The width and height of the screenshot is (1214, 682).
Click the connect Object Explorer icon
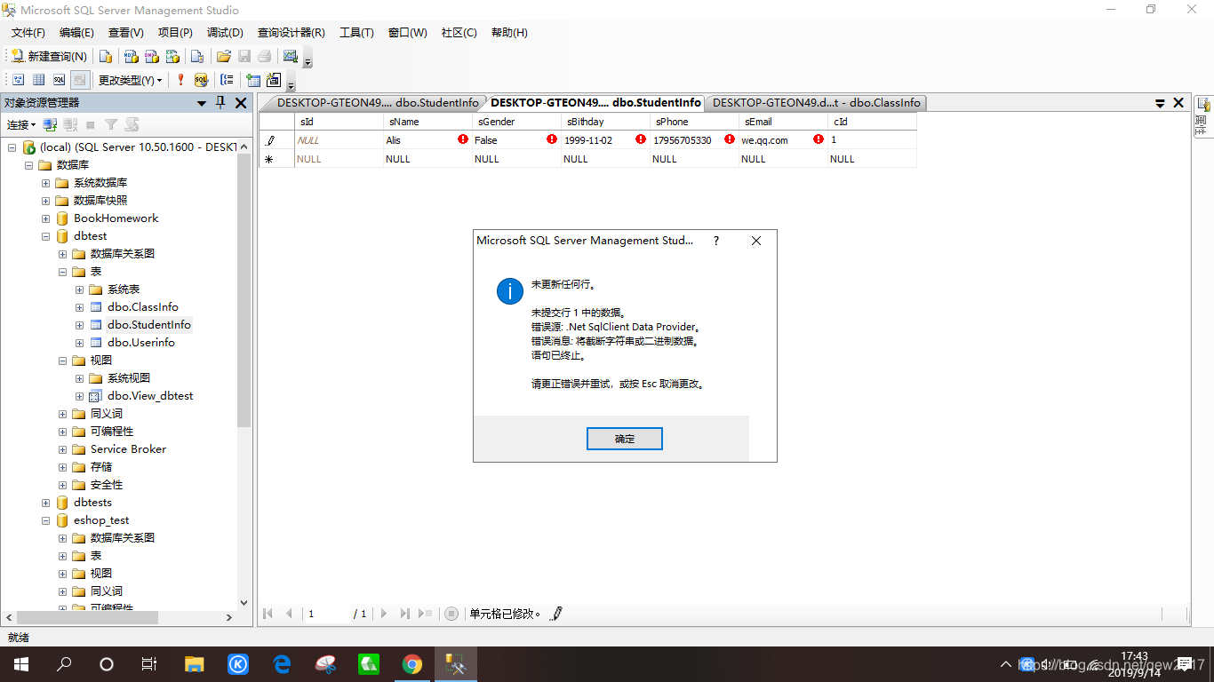click(51, 125)
